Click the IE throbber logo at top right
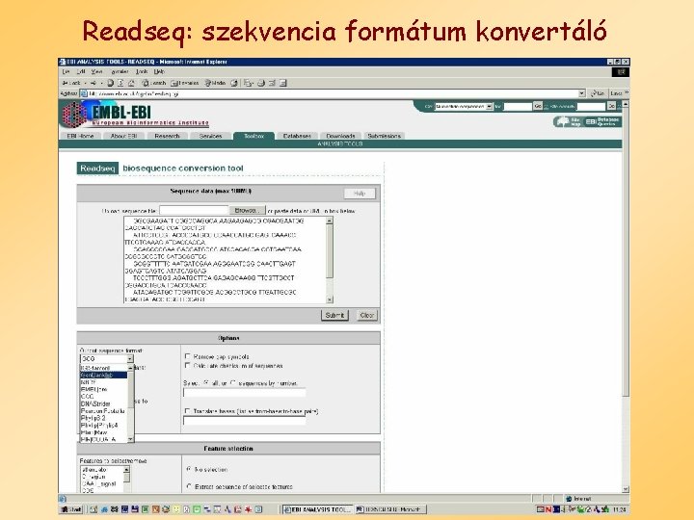The height and width of the screenshot is (520, 694). [x=621, y=72]
